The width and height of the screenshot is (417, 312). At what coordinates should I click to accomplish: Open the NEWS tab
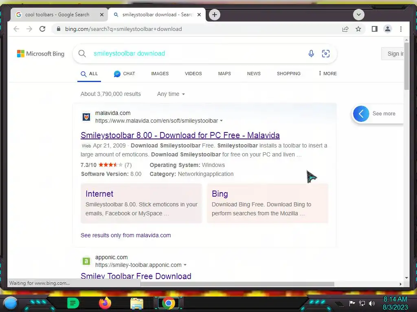pyautogui.click(x=254, y=74)
